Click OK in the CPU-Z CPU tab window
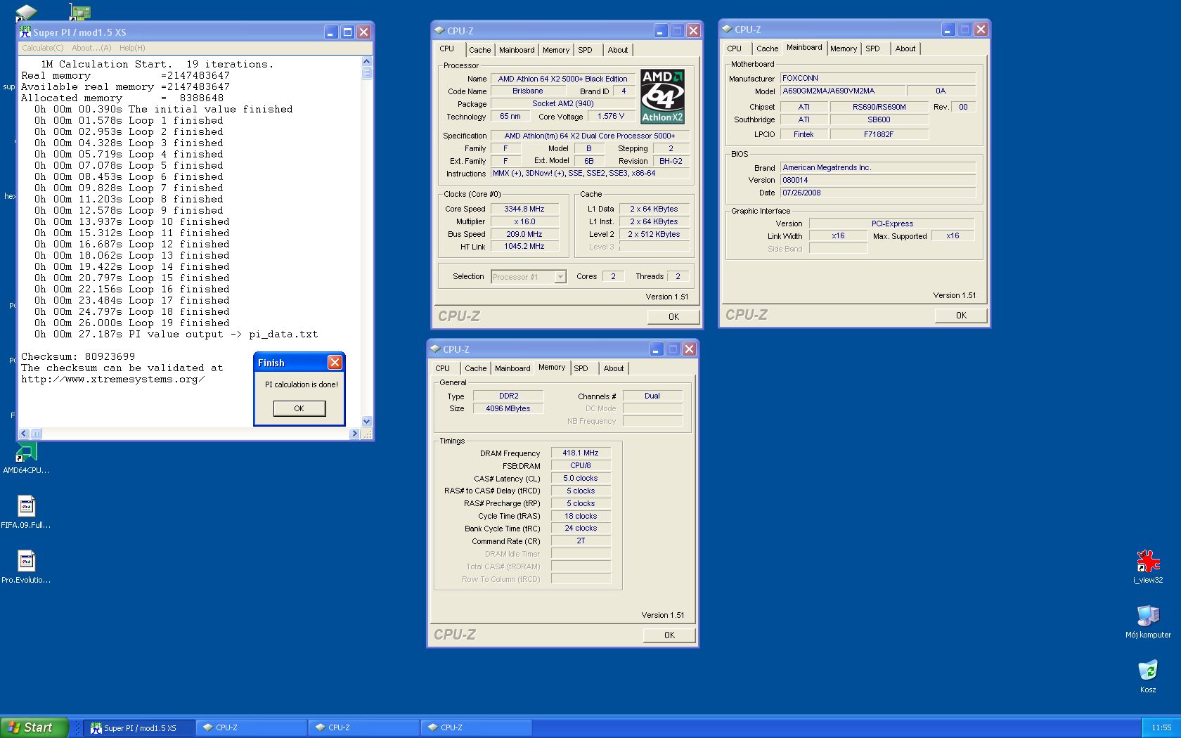Viewport: 1181px width, 738px height. [673, 317]
